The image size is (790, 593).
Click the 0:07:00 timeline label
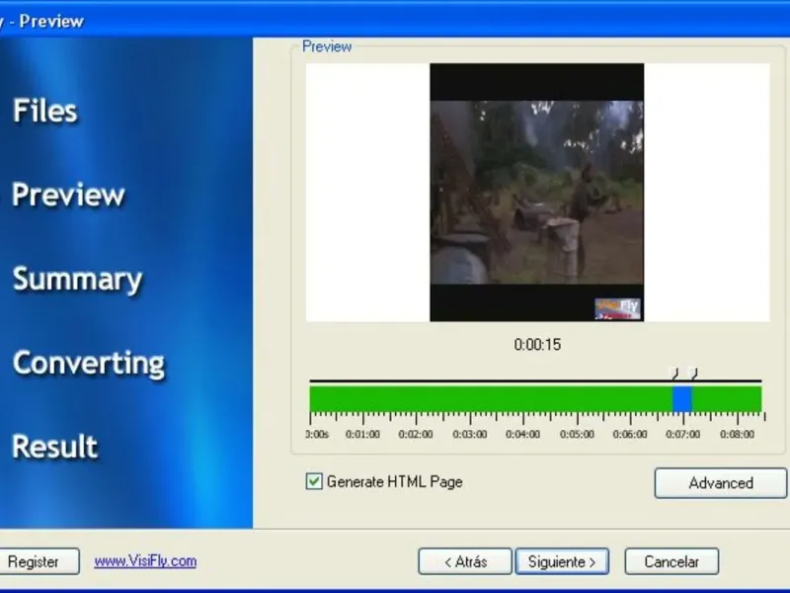point(682,434)
